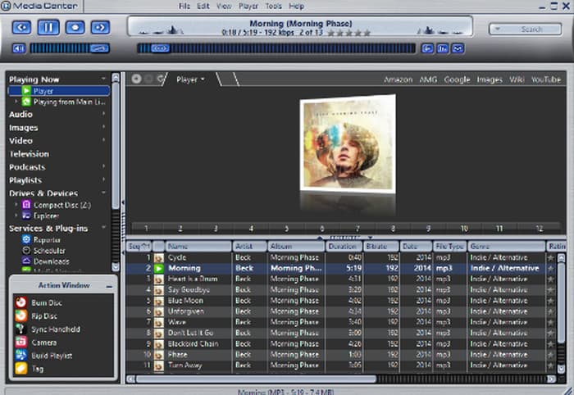Image resolution: width=574 pixels, height=395 pixels.
Task: Open the Camera action
Action: click(43, 343)
